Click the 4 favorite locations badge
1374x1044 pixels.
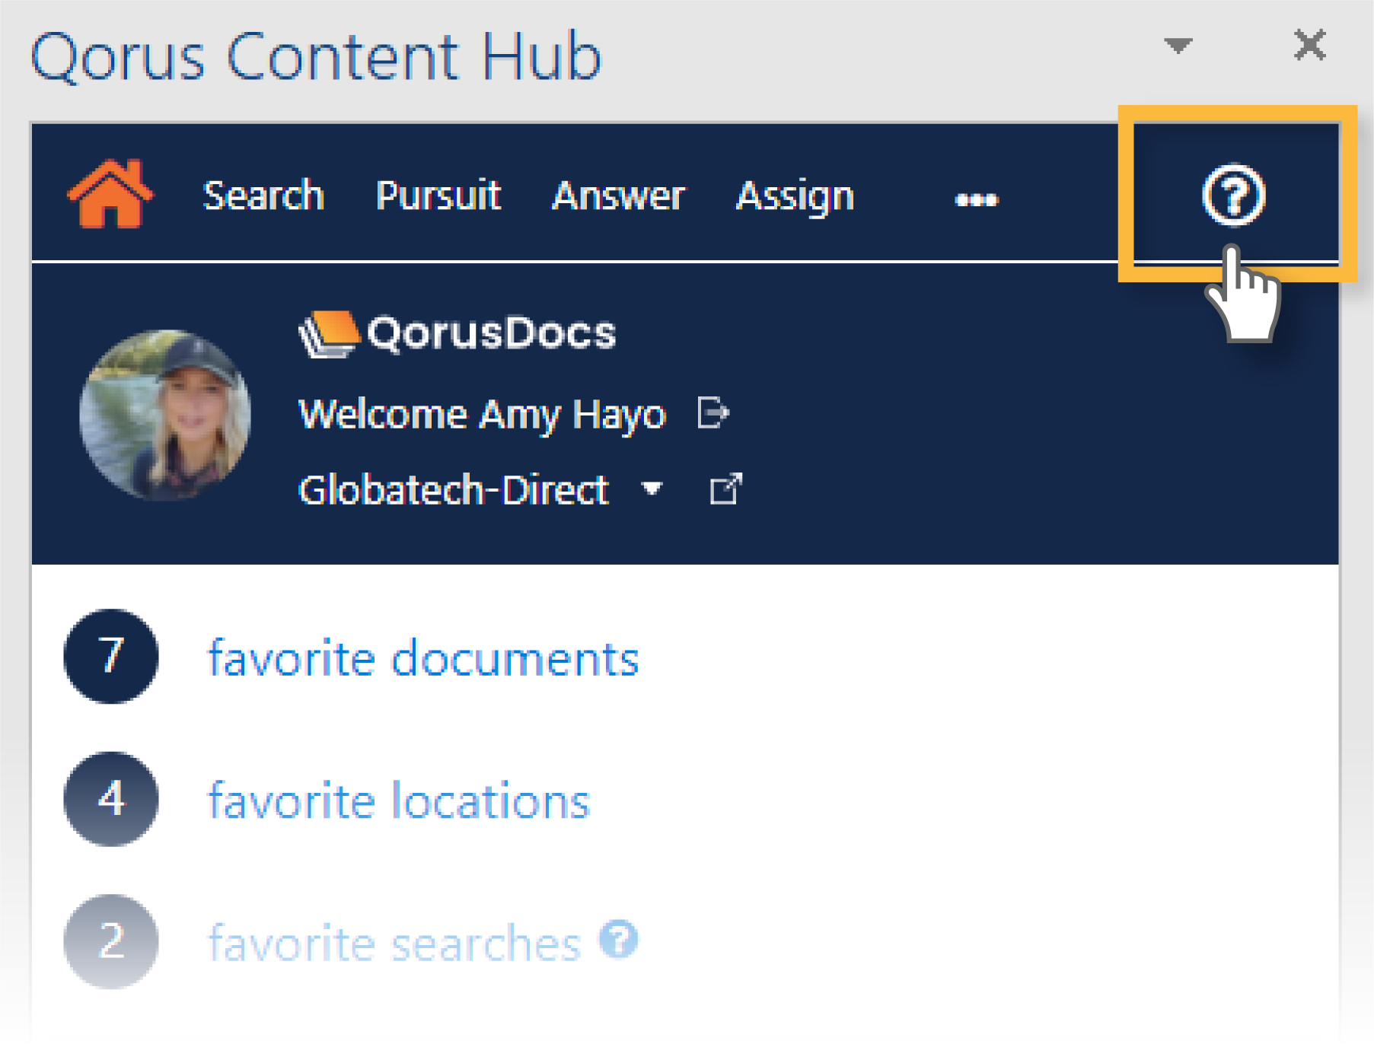[x=111, y=798]
